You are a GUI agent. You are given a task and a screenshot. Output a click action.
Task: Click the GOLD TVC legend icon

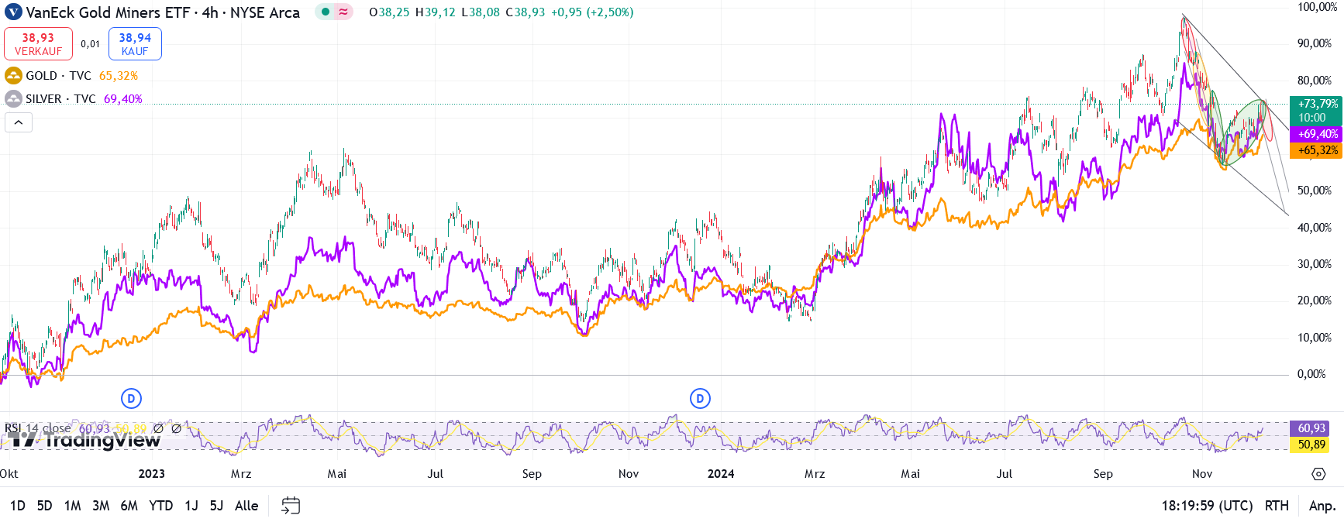tap(13, 76)
